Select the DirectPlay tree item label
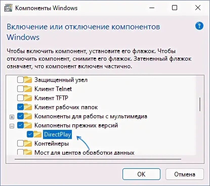The height and width of the screenshot is (186, 210). pos(57,134)
